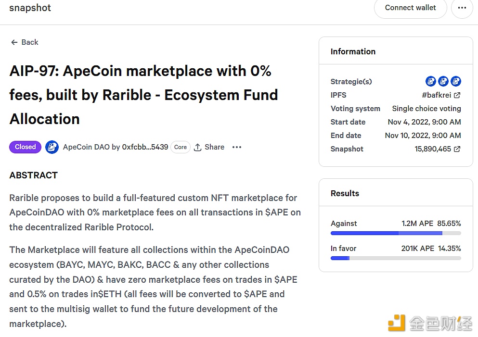Click the In favor result progress bar
Image resolution: width=478 pixels, height=337 pixels.
396,258
